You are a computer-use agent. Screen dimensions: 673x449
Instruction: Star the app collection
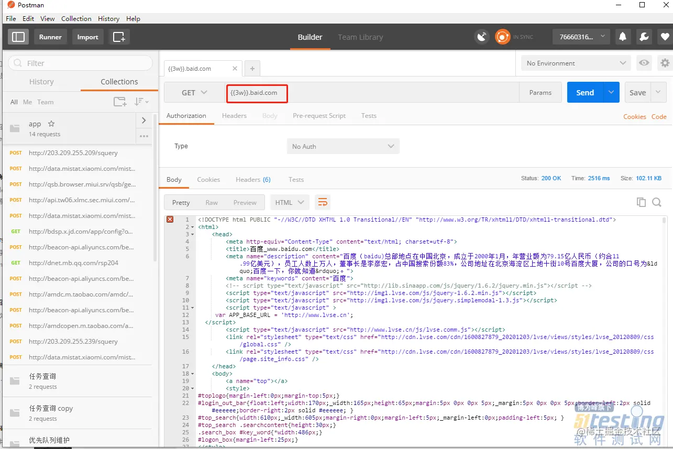tap(51, 124)
